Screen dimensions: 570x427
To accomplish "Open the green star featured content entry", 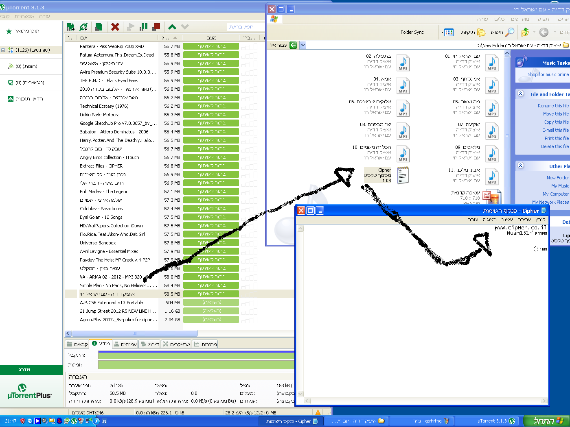I will point(23,31).
